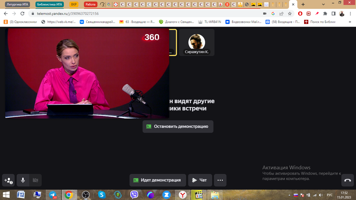Screen dimensions: 356x200
Task: Expand the bookmarks overflow arrows
Action: [x=349, y=22]
